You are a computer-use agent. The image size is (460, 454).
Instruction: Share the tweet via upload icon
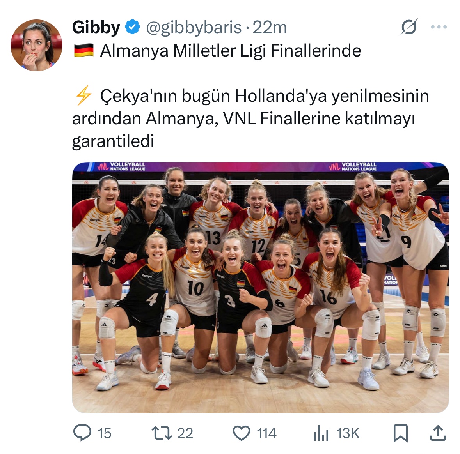tap(438, 433)
